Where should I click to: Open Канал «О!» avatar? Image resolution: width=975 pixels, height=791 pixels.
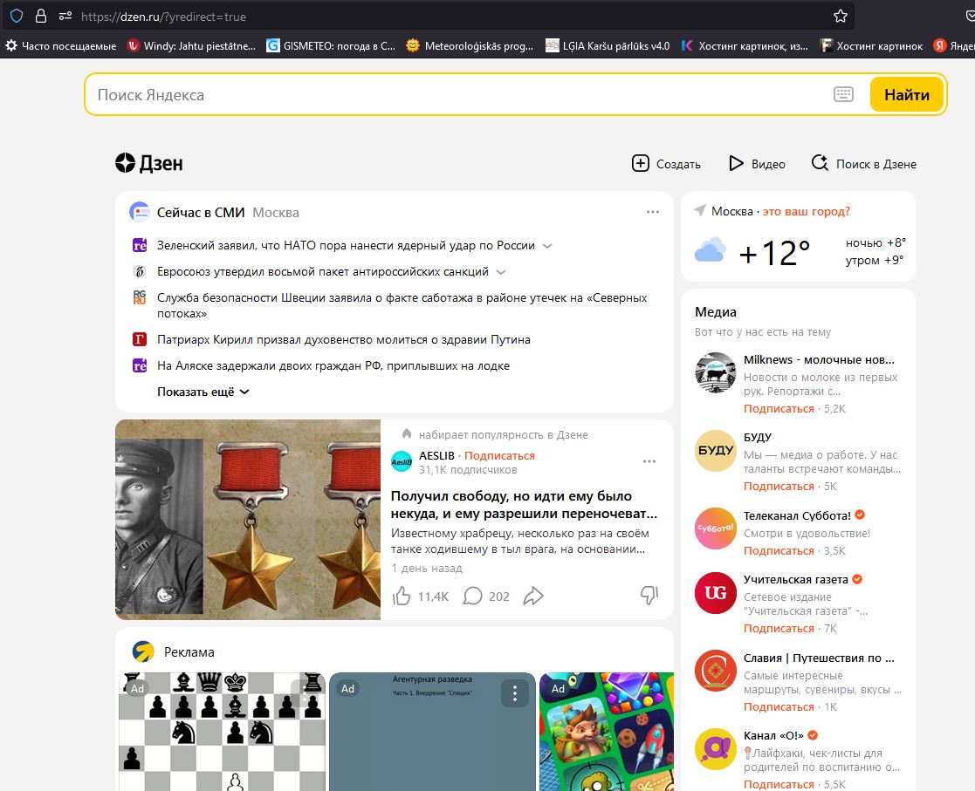[716, 749]
